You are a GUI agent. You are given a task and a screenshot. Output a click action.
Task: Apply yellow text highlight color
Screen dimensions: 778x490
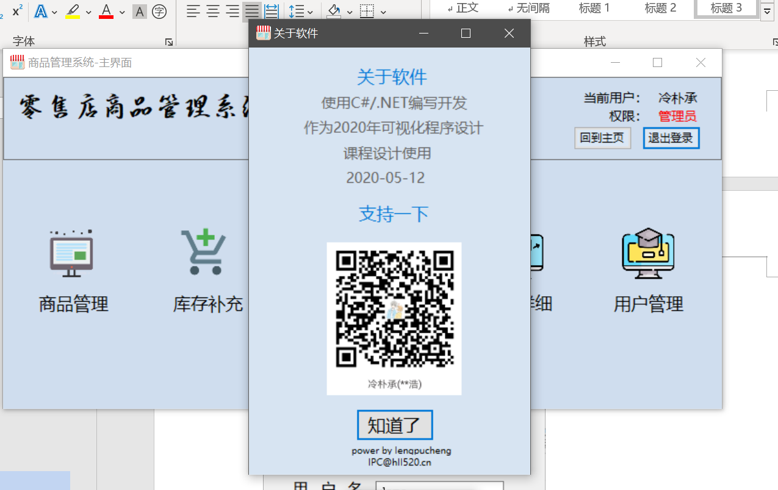tap(73, 11)
